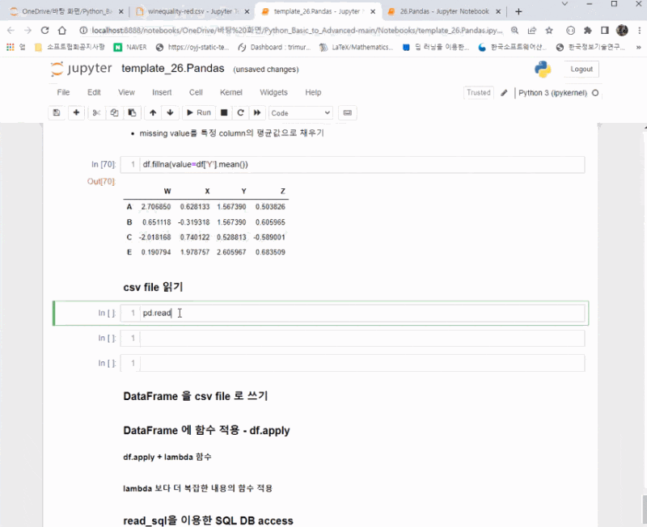Reload the current page
The image size is (647, 527).
(x=44, y=30)
